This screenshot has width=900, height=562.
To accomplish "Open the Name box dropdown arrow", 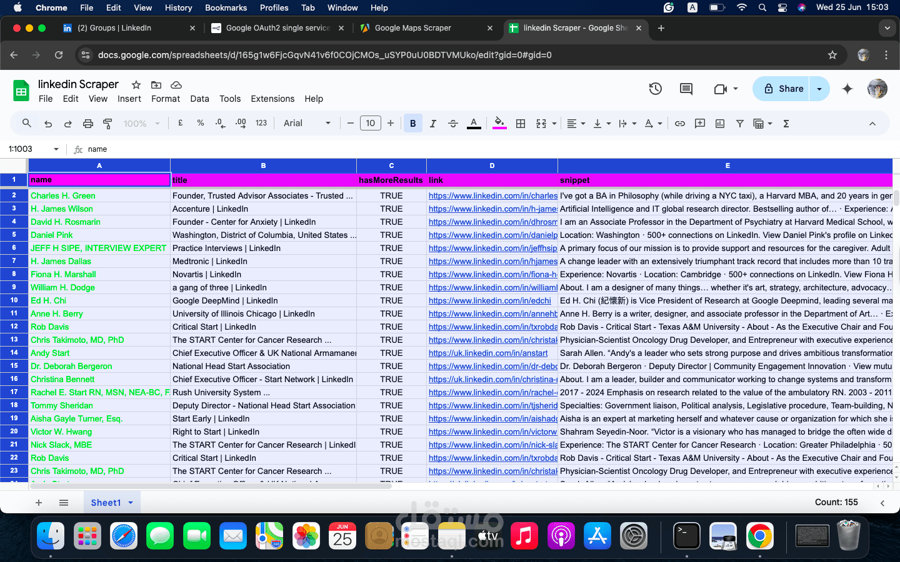I will [56, 149].
